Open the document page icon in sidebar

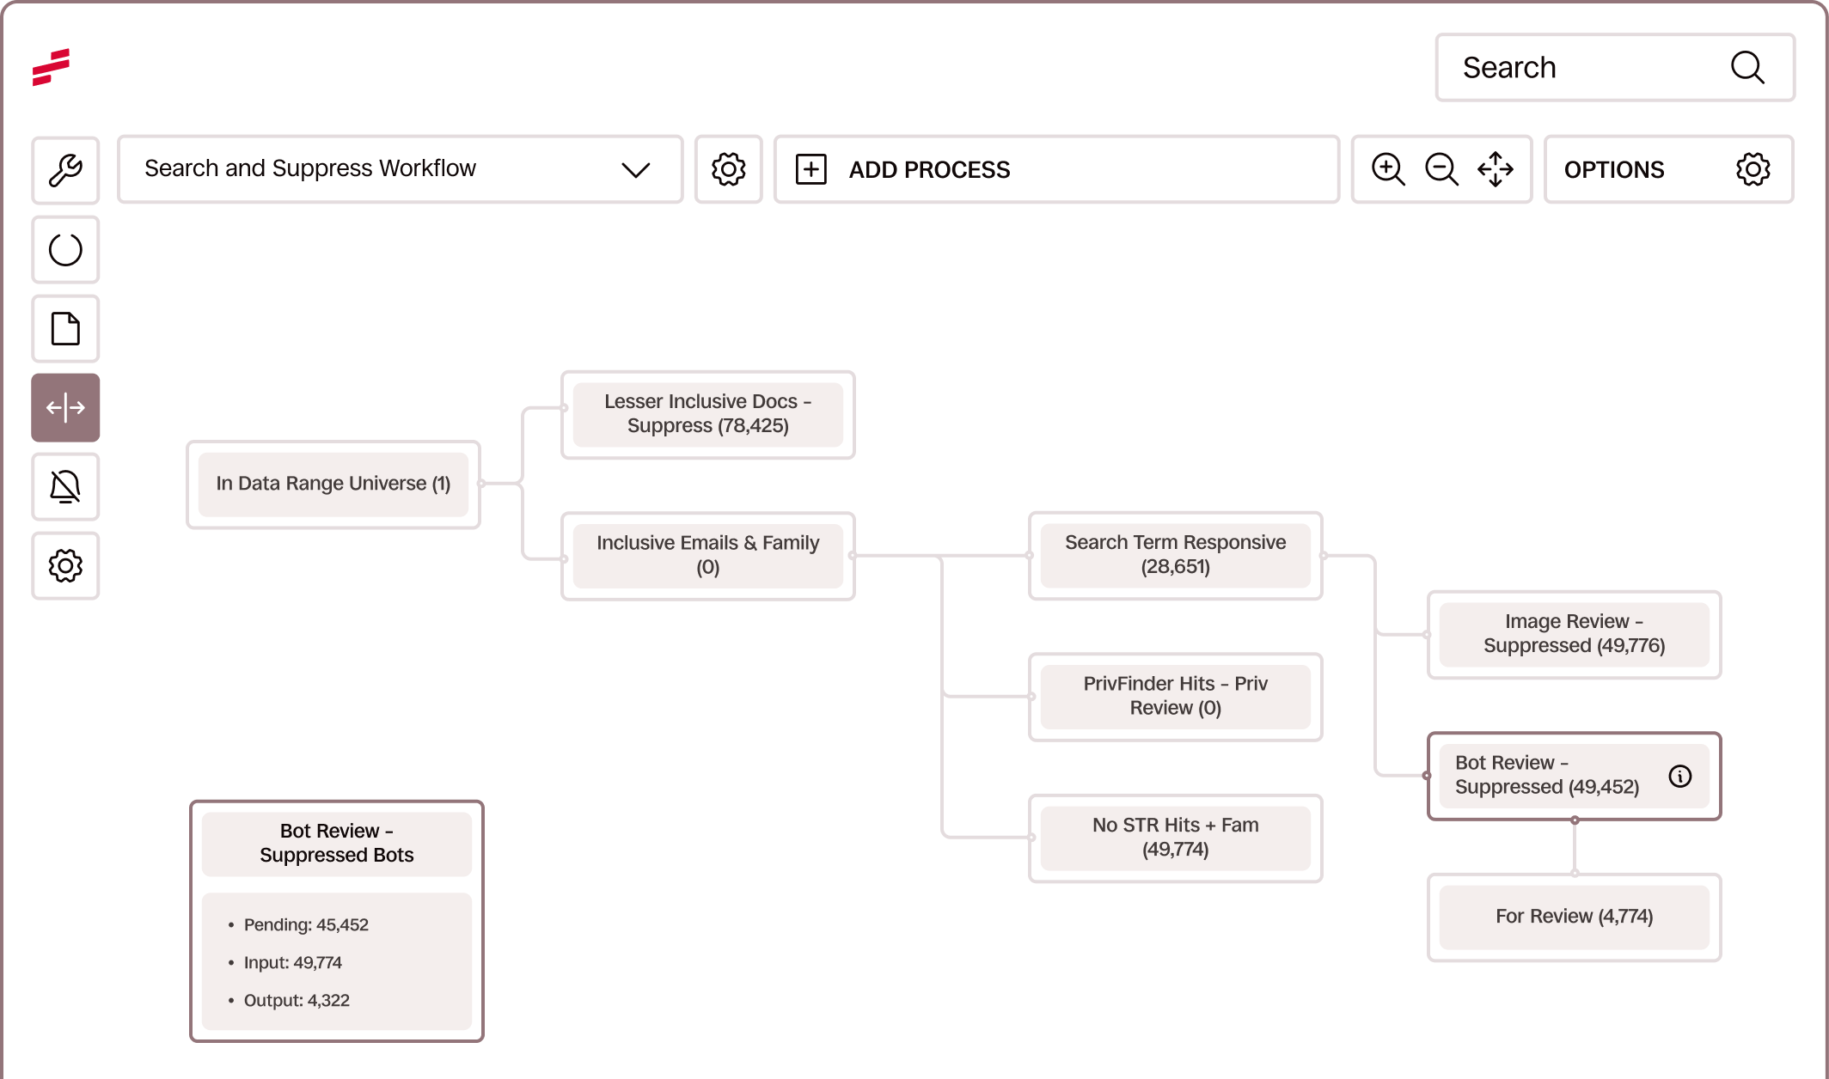click(x=65, y=329)
